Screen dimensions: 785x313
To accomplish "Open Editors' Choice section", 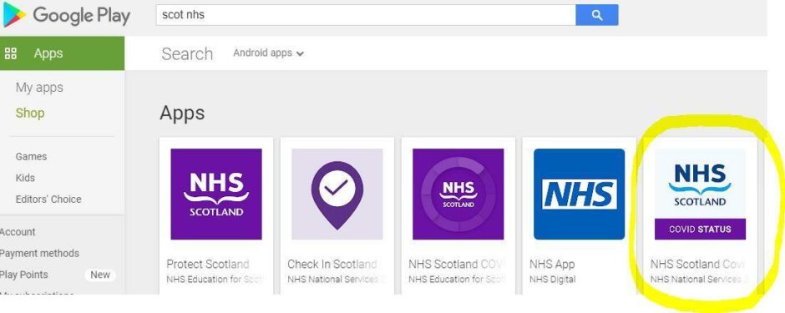I will click(48, 199).
